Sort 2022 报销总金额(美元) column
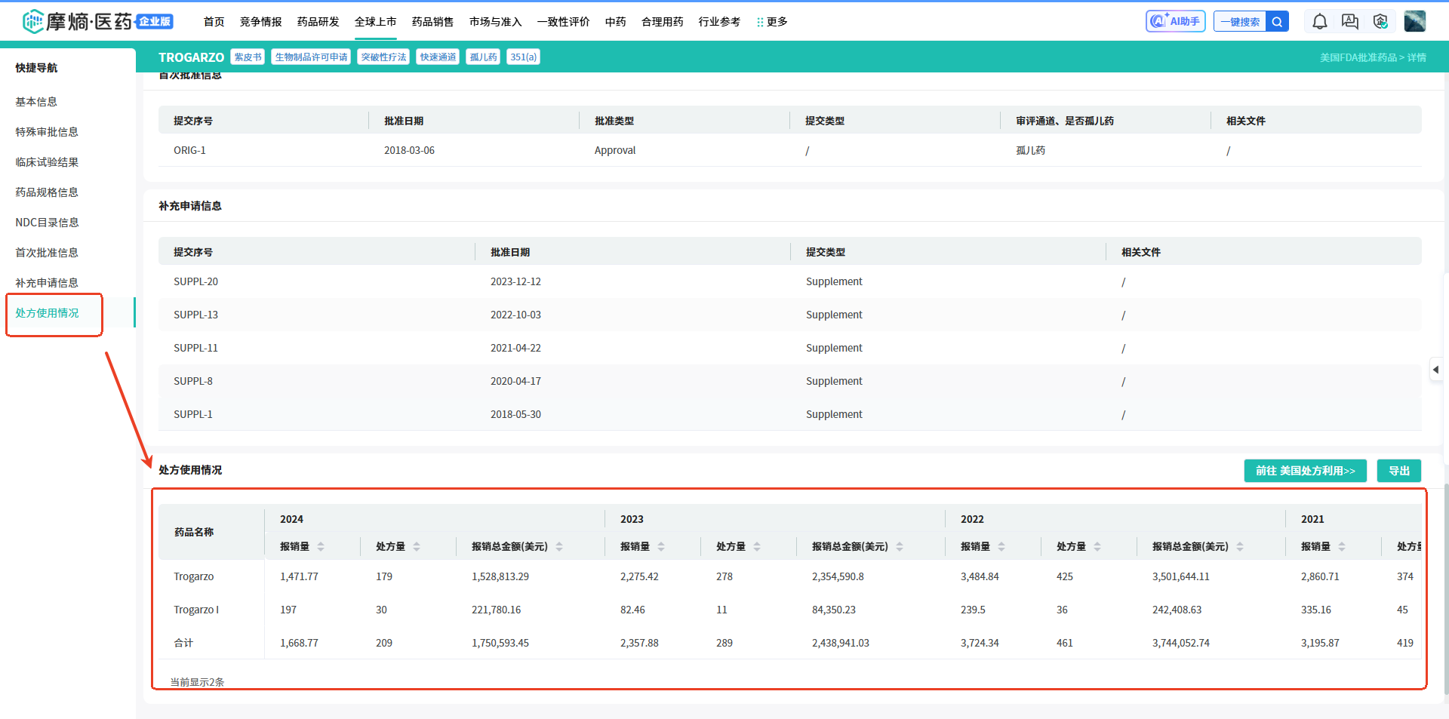The image size is (1449, 719). click(1240, 546)
